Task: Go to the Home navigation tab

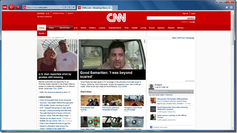Action: (x=42, y=28)
